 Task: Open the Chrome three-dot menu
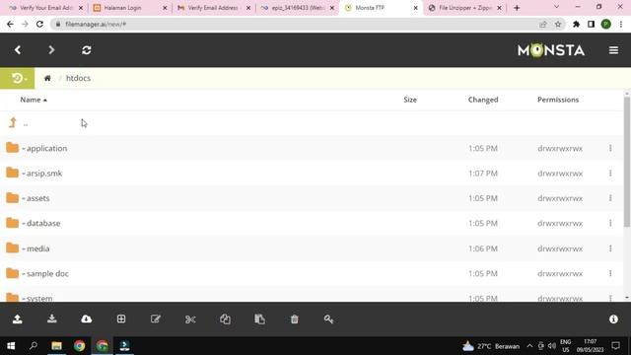[621, 24]
